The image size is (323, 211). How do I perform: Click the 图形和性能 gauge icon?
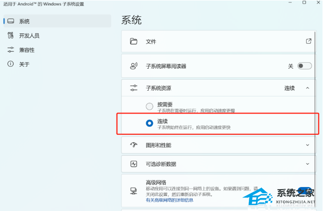coord(133,144)
